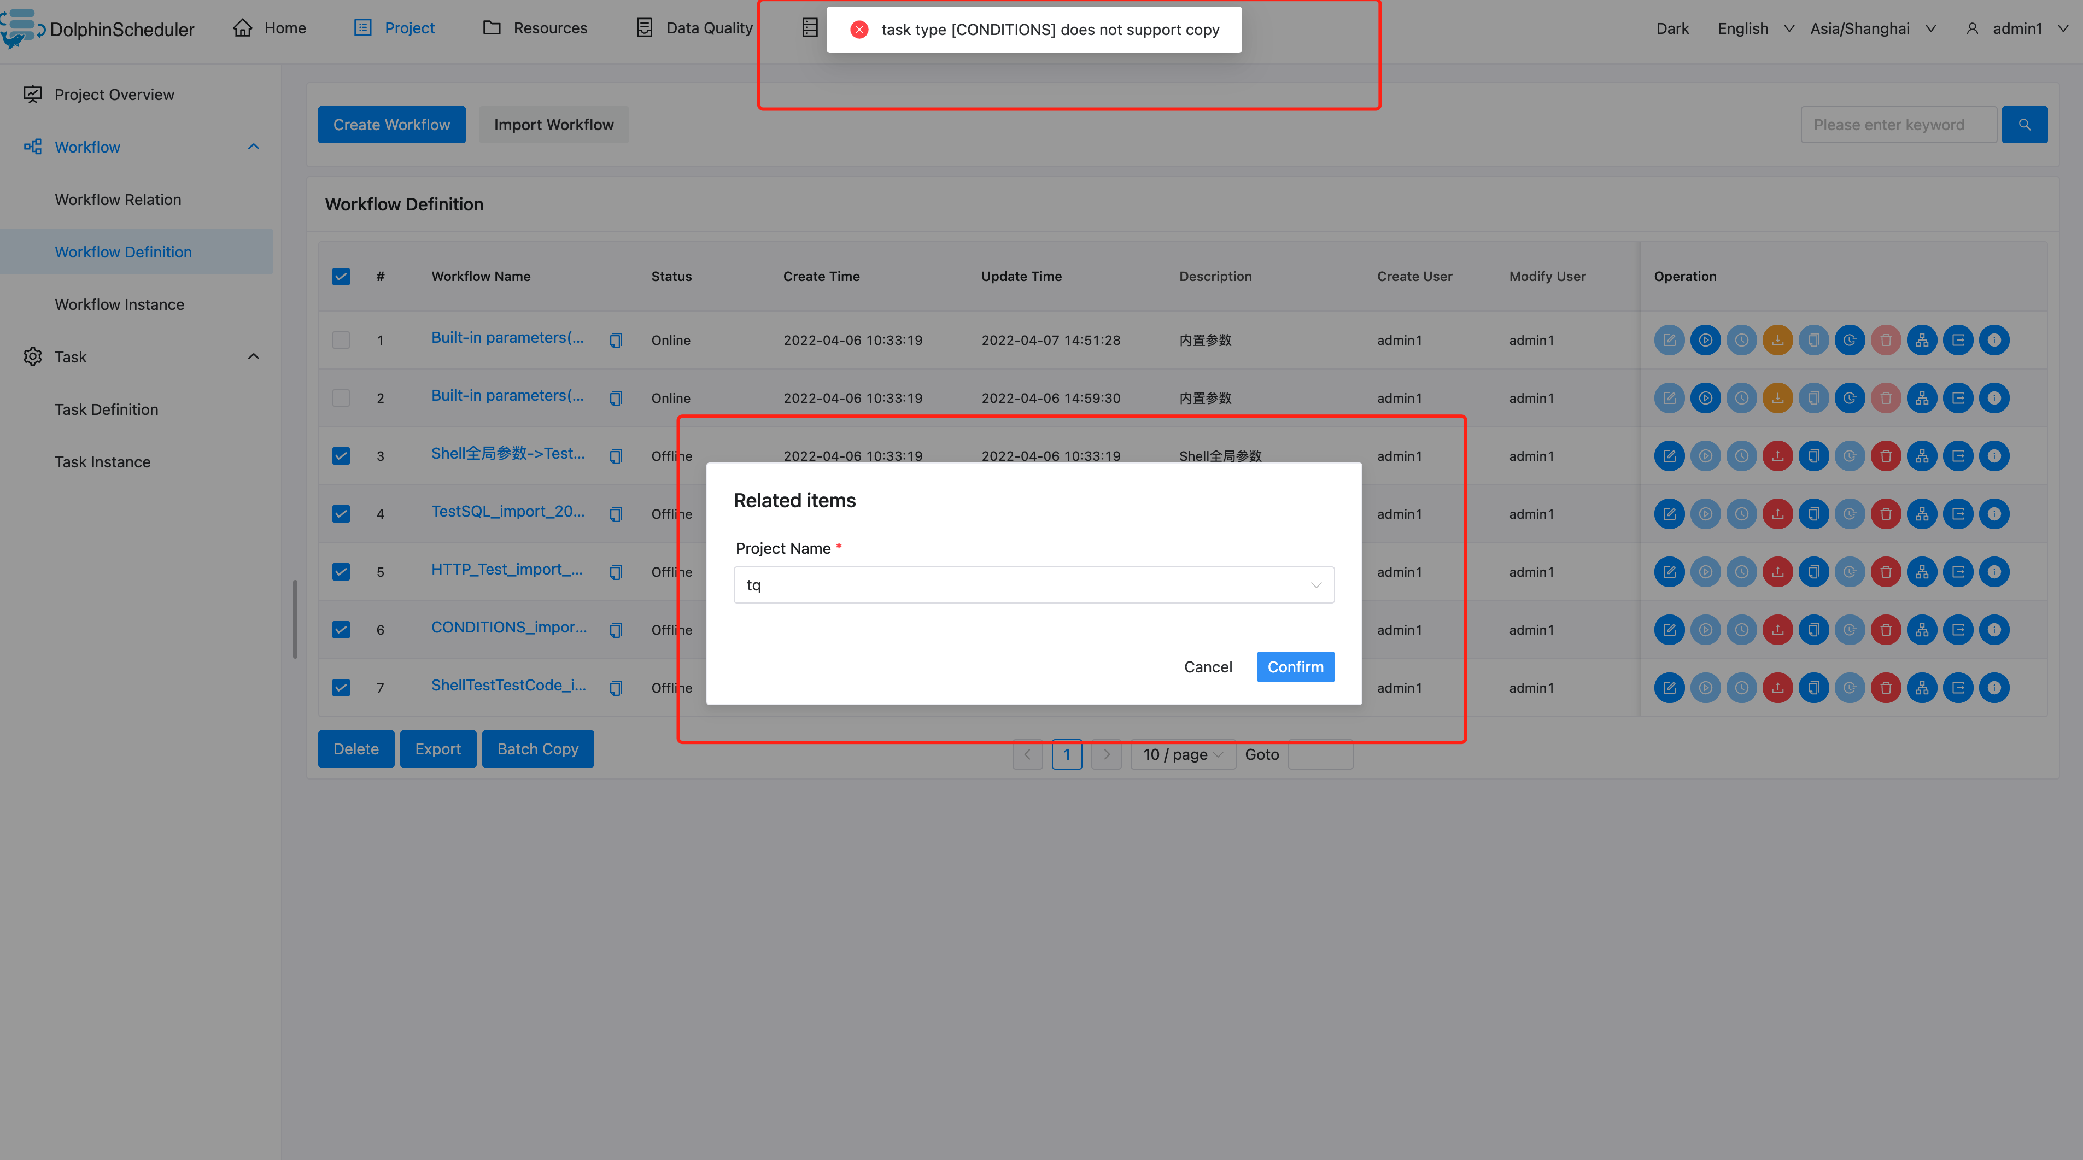The height and width of the screenshot is (1160, 2083).
Task: Download the HTTP_Test_import workflow
Action: [x=1778, y=571]
